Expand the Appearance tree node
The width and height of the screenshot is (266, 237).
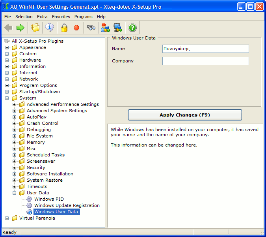[7, 48]
